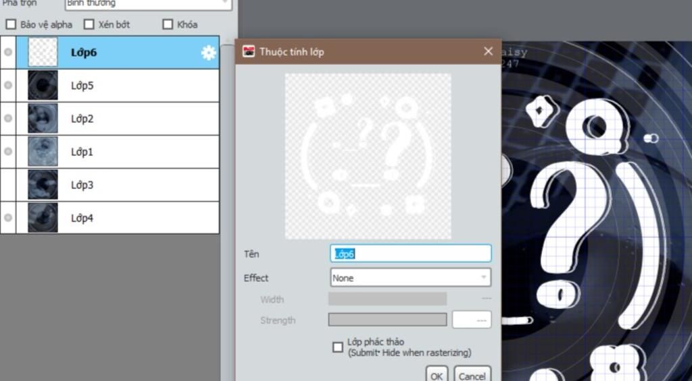
Task: Click the large layer preview in dialog
Action: coord(368,156)
